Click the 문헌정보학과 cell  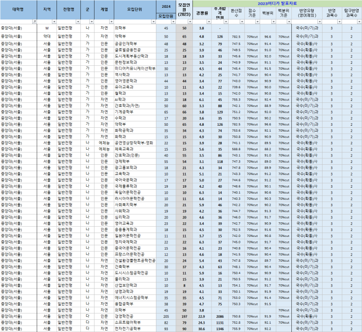point(135,62)
